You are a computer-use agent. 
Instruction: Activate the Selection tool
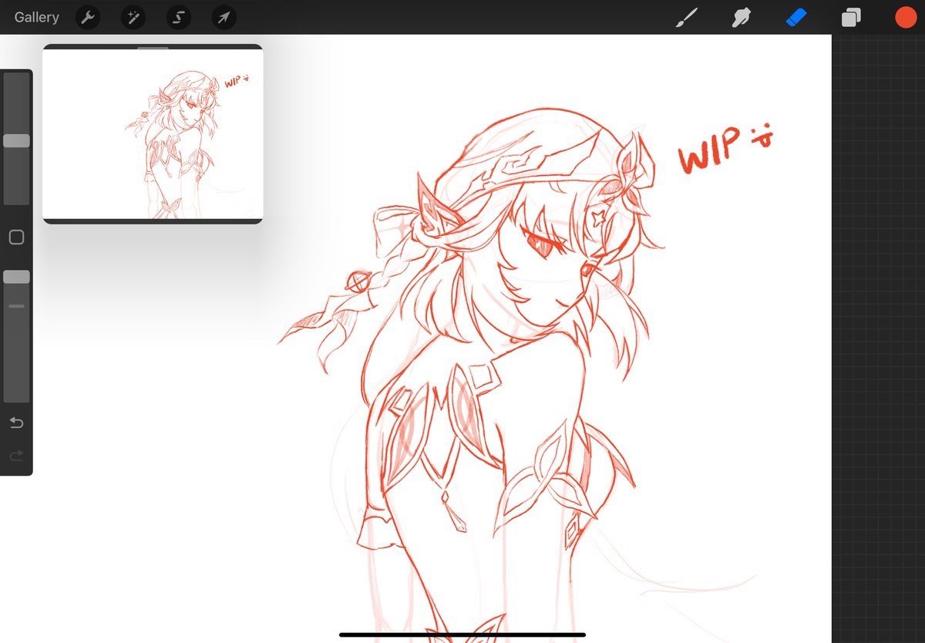[x=178, y=17]
